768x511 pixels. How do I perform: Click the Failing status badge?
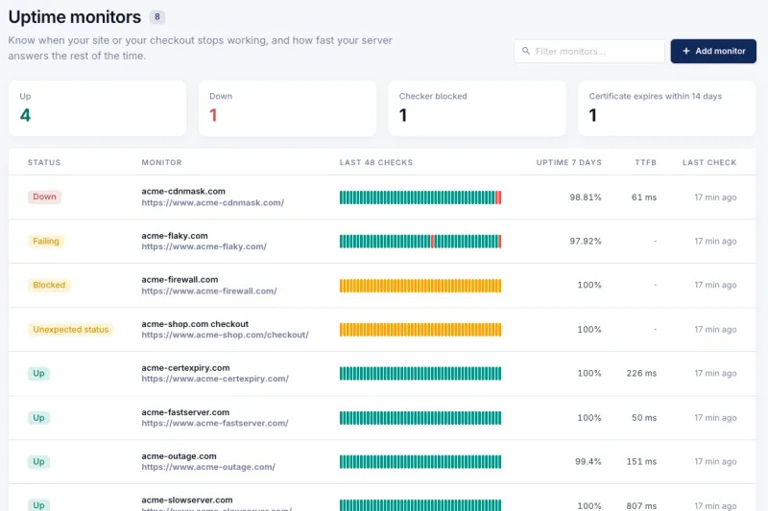(46, 241)
